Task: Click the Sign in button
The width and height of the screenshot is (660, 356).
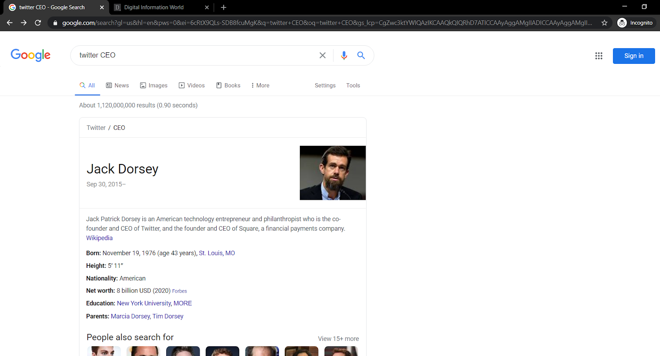Action: [634, 56]
